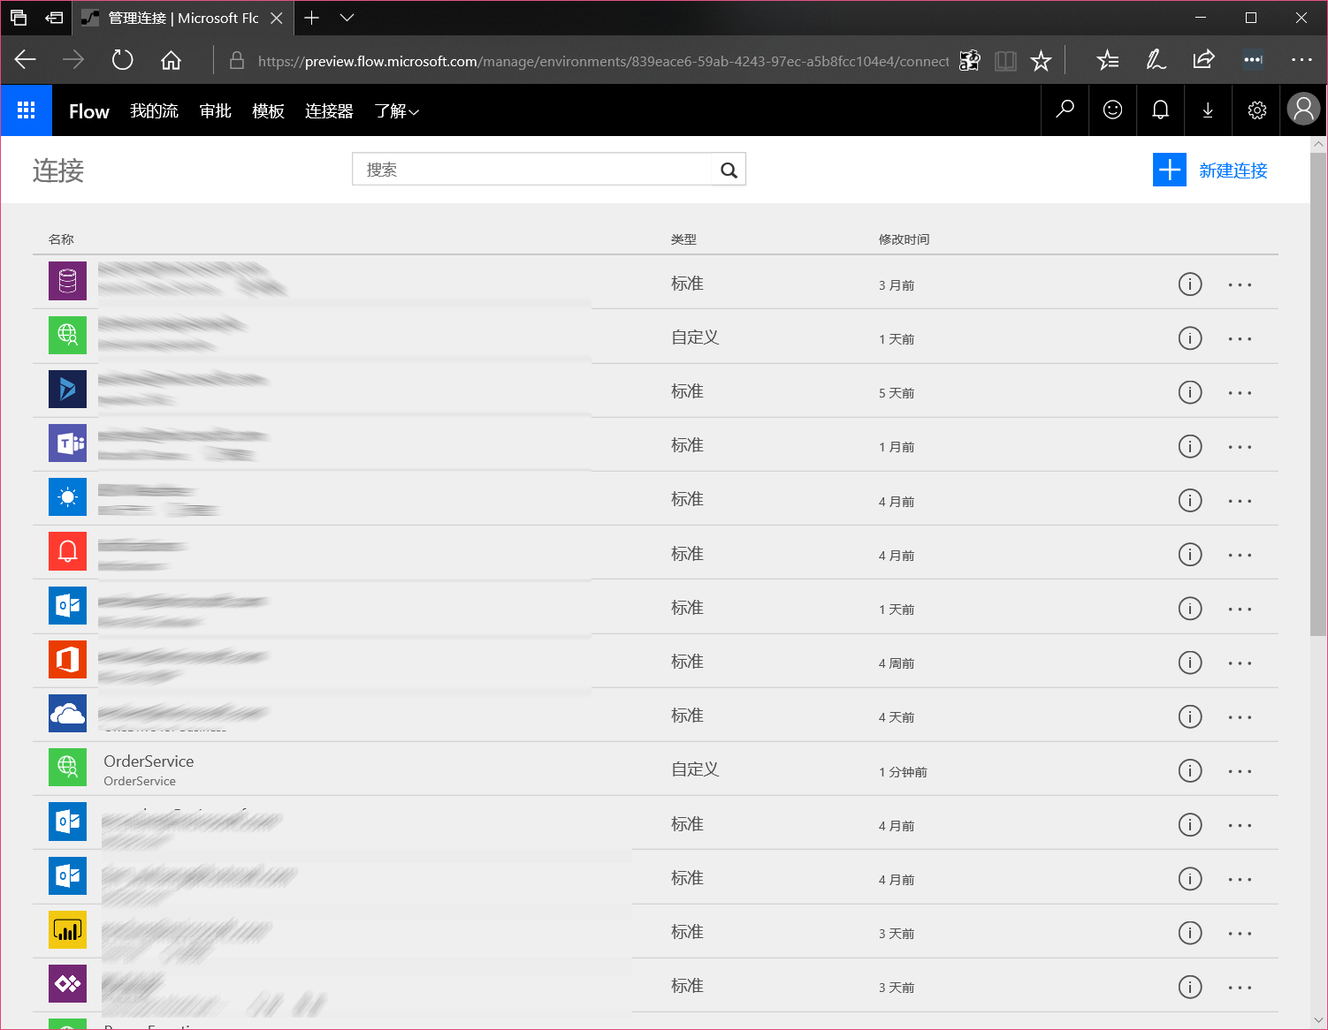Click the header search magnifier icon
1328x1030 pixels.
click(x=1065, y=110)
